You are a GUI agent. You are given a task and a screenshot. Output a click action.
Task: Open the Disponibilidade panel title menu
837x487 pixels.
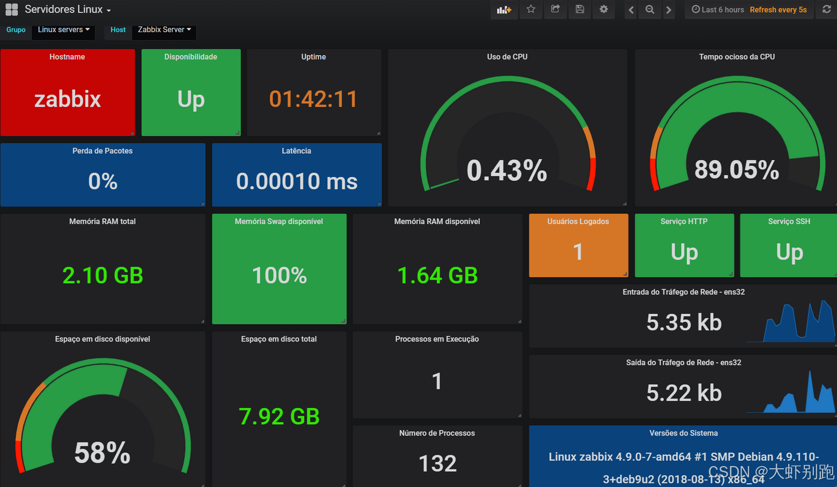coord(190,57)
